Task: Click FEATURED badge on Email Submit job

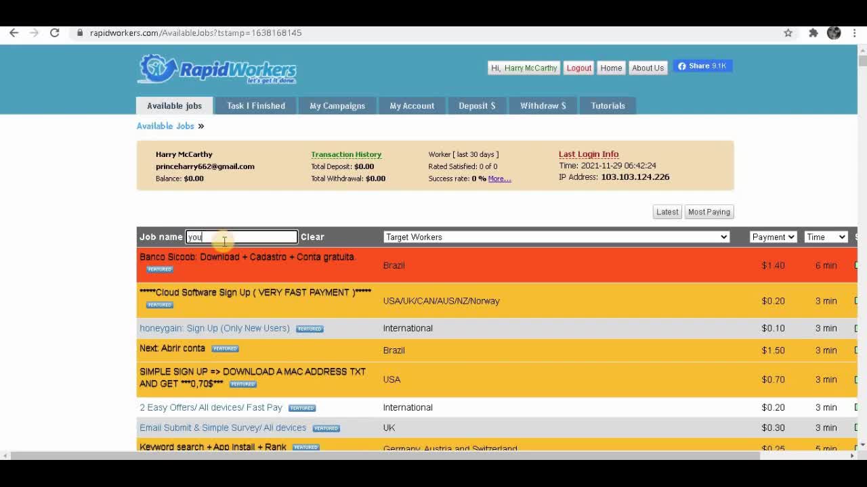Action: click(326, 428)
